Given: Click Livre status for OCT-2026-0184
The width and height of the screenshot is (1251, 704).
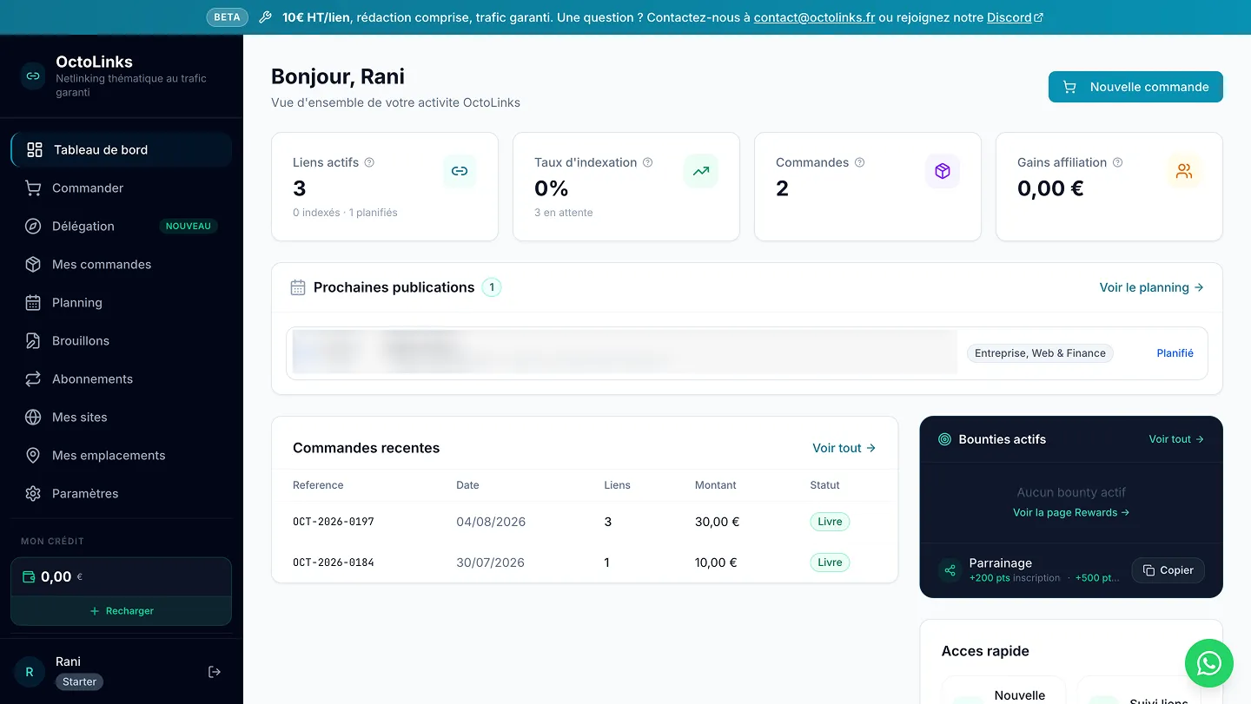Looking at the screenshot, I should [x=830, y=563].
